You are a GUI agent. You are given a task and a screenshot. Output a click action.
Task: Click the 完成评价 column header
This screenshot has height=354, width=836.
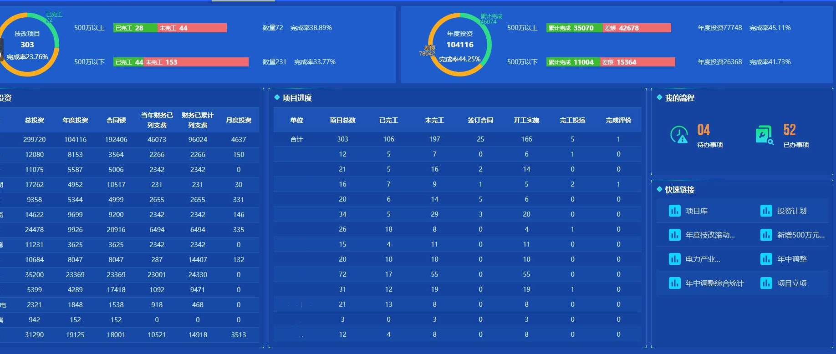pos(618,120)
